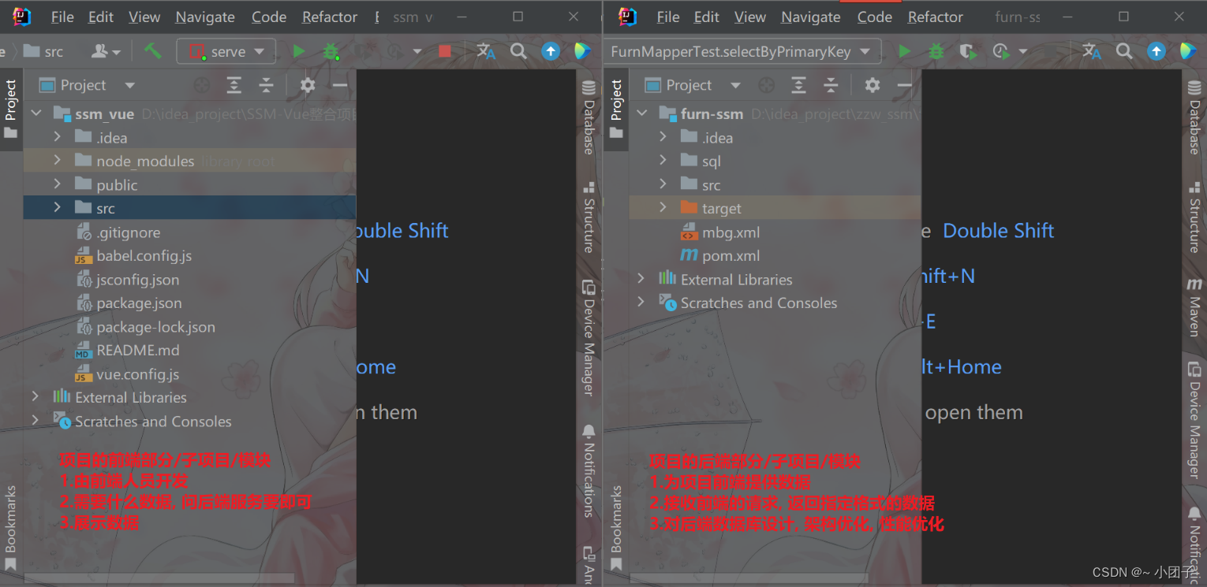
Task: Toggle the Project side tab in ssm_vue window
Action: click(x=10, y=108)
